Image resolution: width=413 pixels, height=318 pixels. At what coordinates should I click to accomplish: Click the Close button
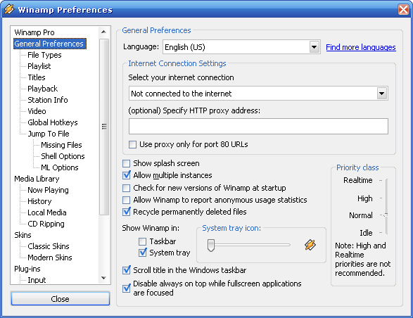click(61, 299)
